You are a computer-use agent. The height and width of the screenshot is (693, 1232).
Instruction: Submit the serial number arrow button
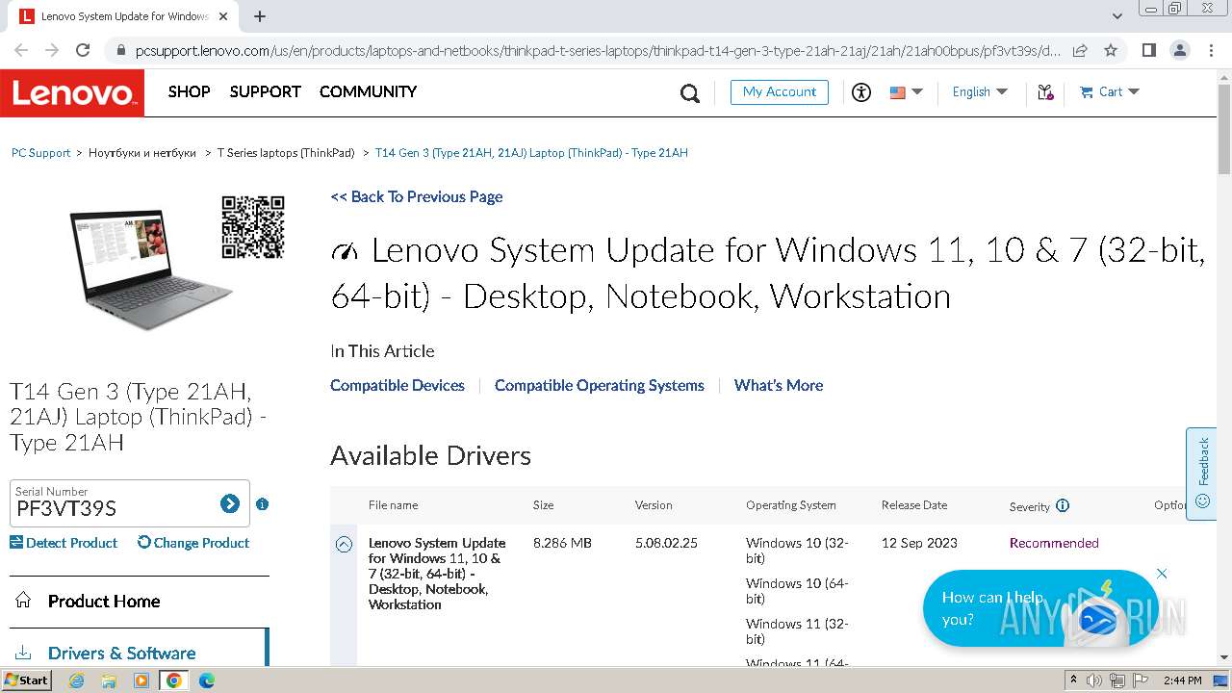pos(229,503)
